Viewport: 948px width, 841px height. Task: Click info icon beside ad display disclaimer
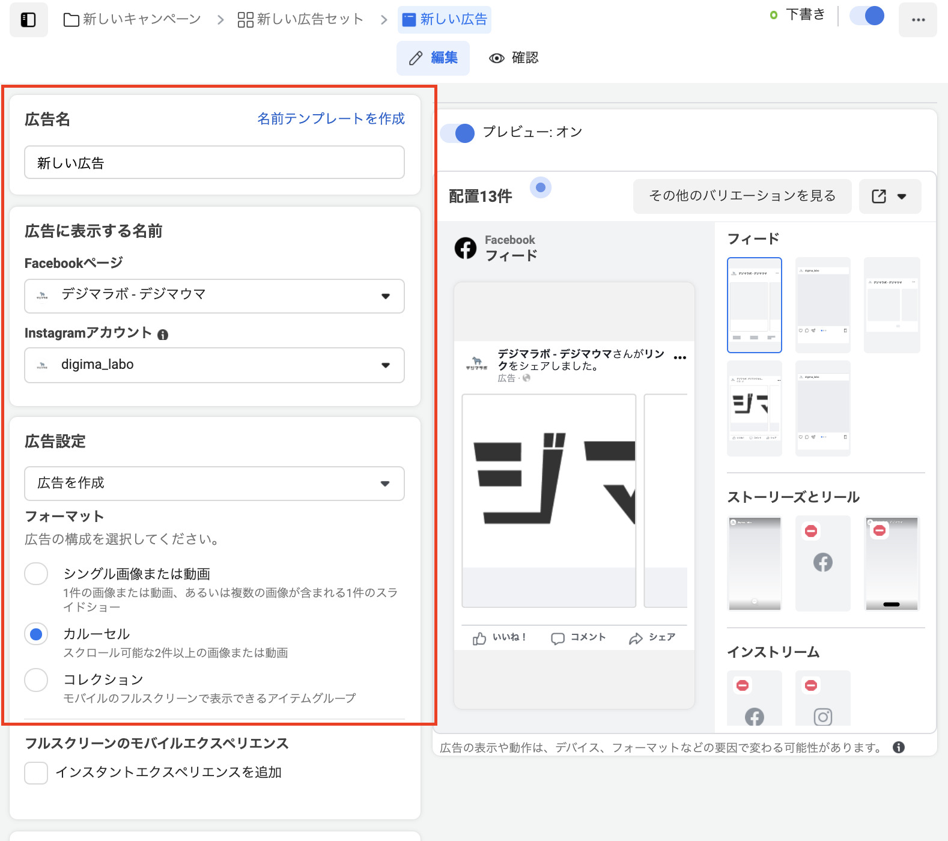[x=899, y=747]
